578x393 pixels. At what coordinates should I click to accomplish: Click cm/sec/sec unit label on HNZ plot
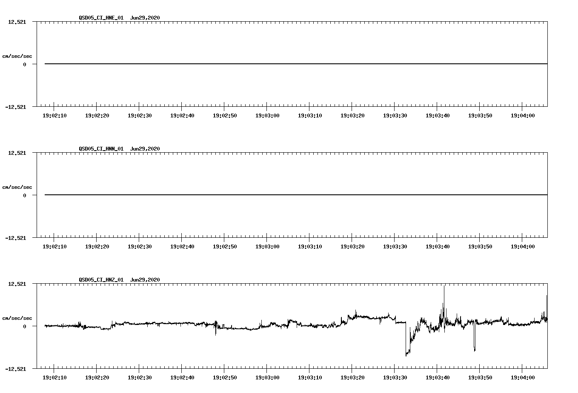click(x=17, y=318)
